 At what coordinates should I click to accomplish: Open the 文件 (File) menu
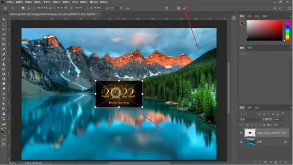[10, 2]
